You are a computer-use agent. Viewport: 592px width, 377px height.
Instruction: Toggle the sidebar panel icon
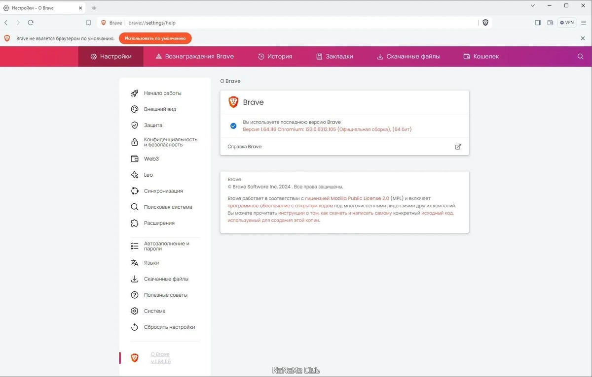(538, 23)
